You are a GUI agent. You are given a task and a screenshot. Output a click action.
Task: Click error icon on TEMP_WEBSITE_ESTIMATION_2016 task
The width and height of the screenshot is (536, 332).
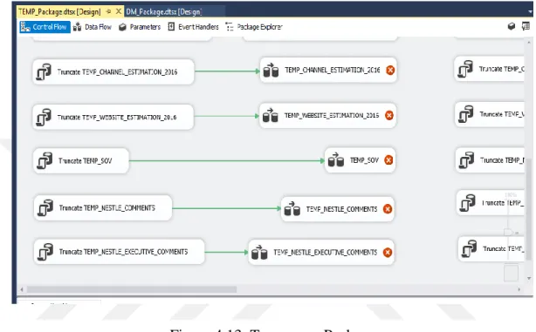pyautogui.click(x=389, y=115)
